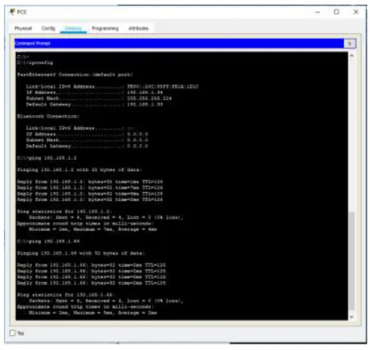Enable the Top checkbox
The image size is (370, 350).
coord(12,333)
